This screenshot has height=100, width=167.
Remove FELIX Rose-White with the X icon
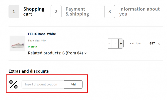(159, 44)
